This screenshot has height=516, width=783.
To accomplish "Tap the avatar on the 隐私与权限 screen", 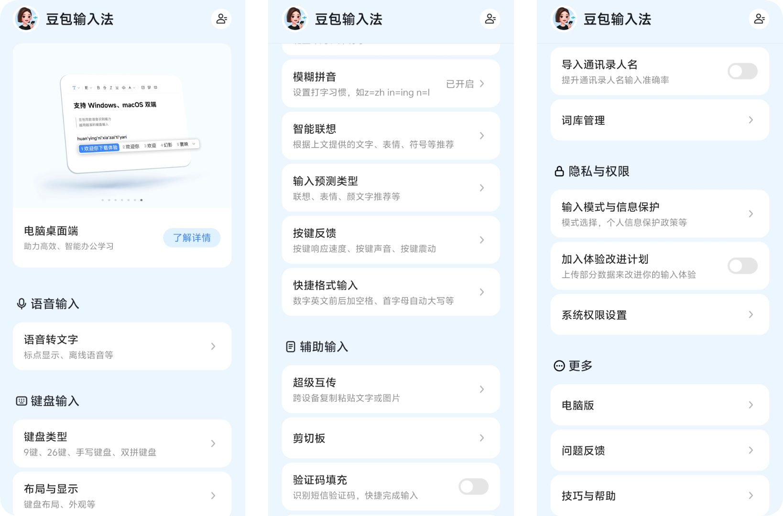I will (564, 19).
